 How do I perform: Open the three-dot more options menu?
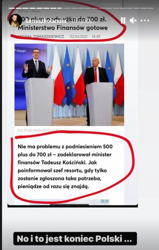coord(145,20)
